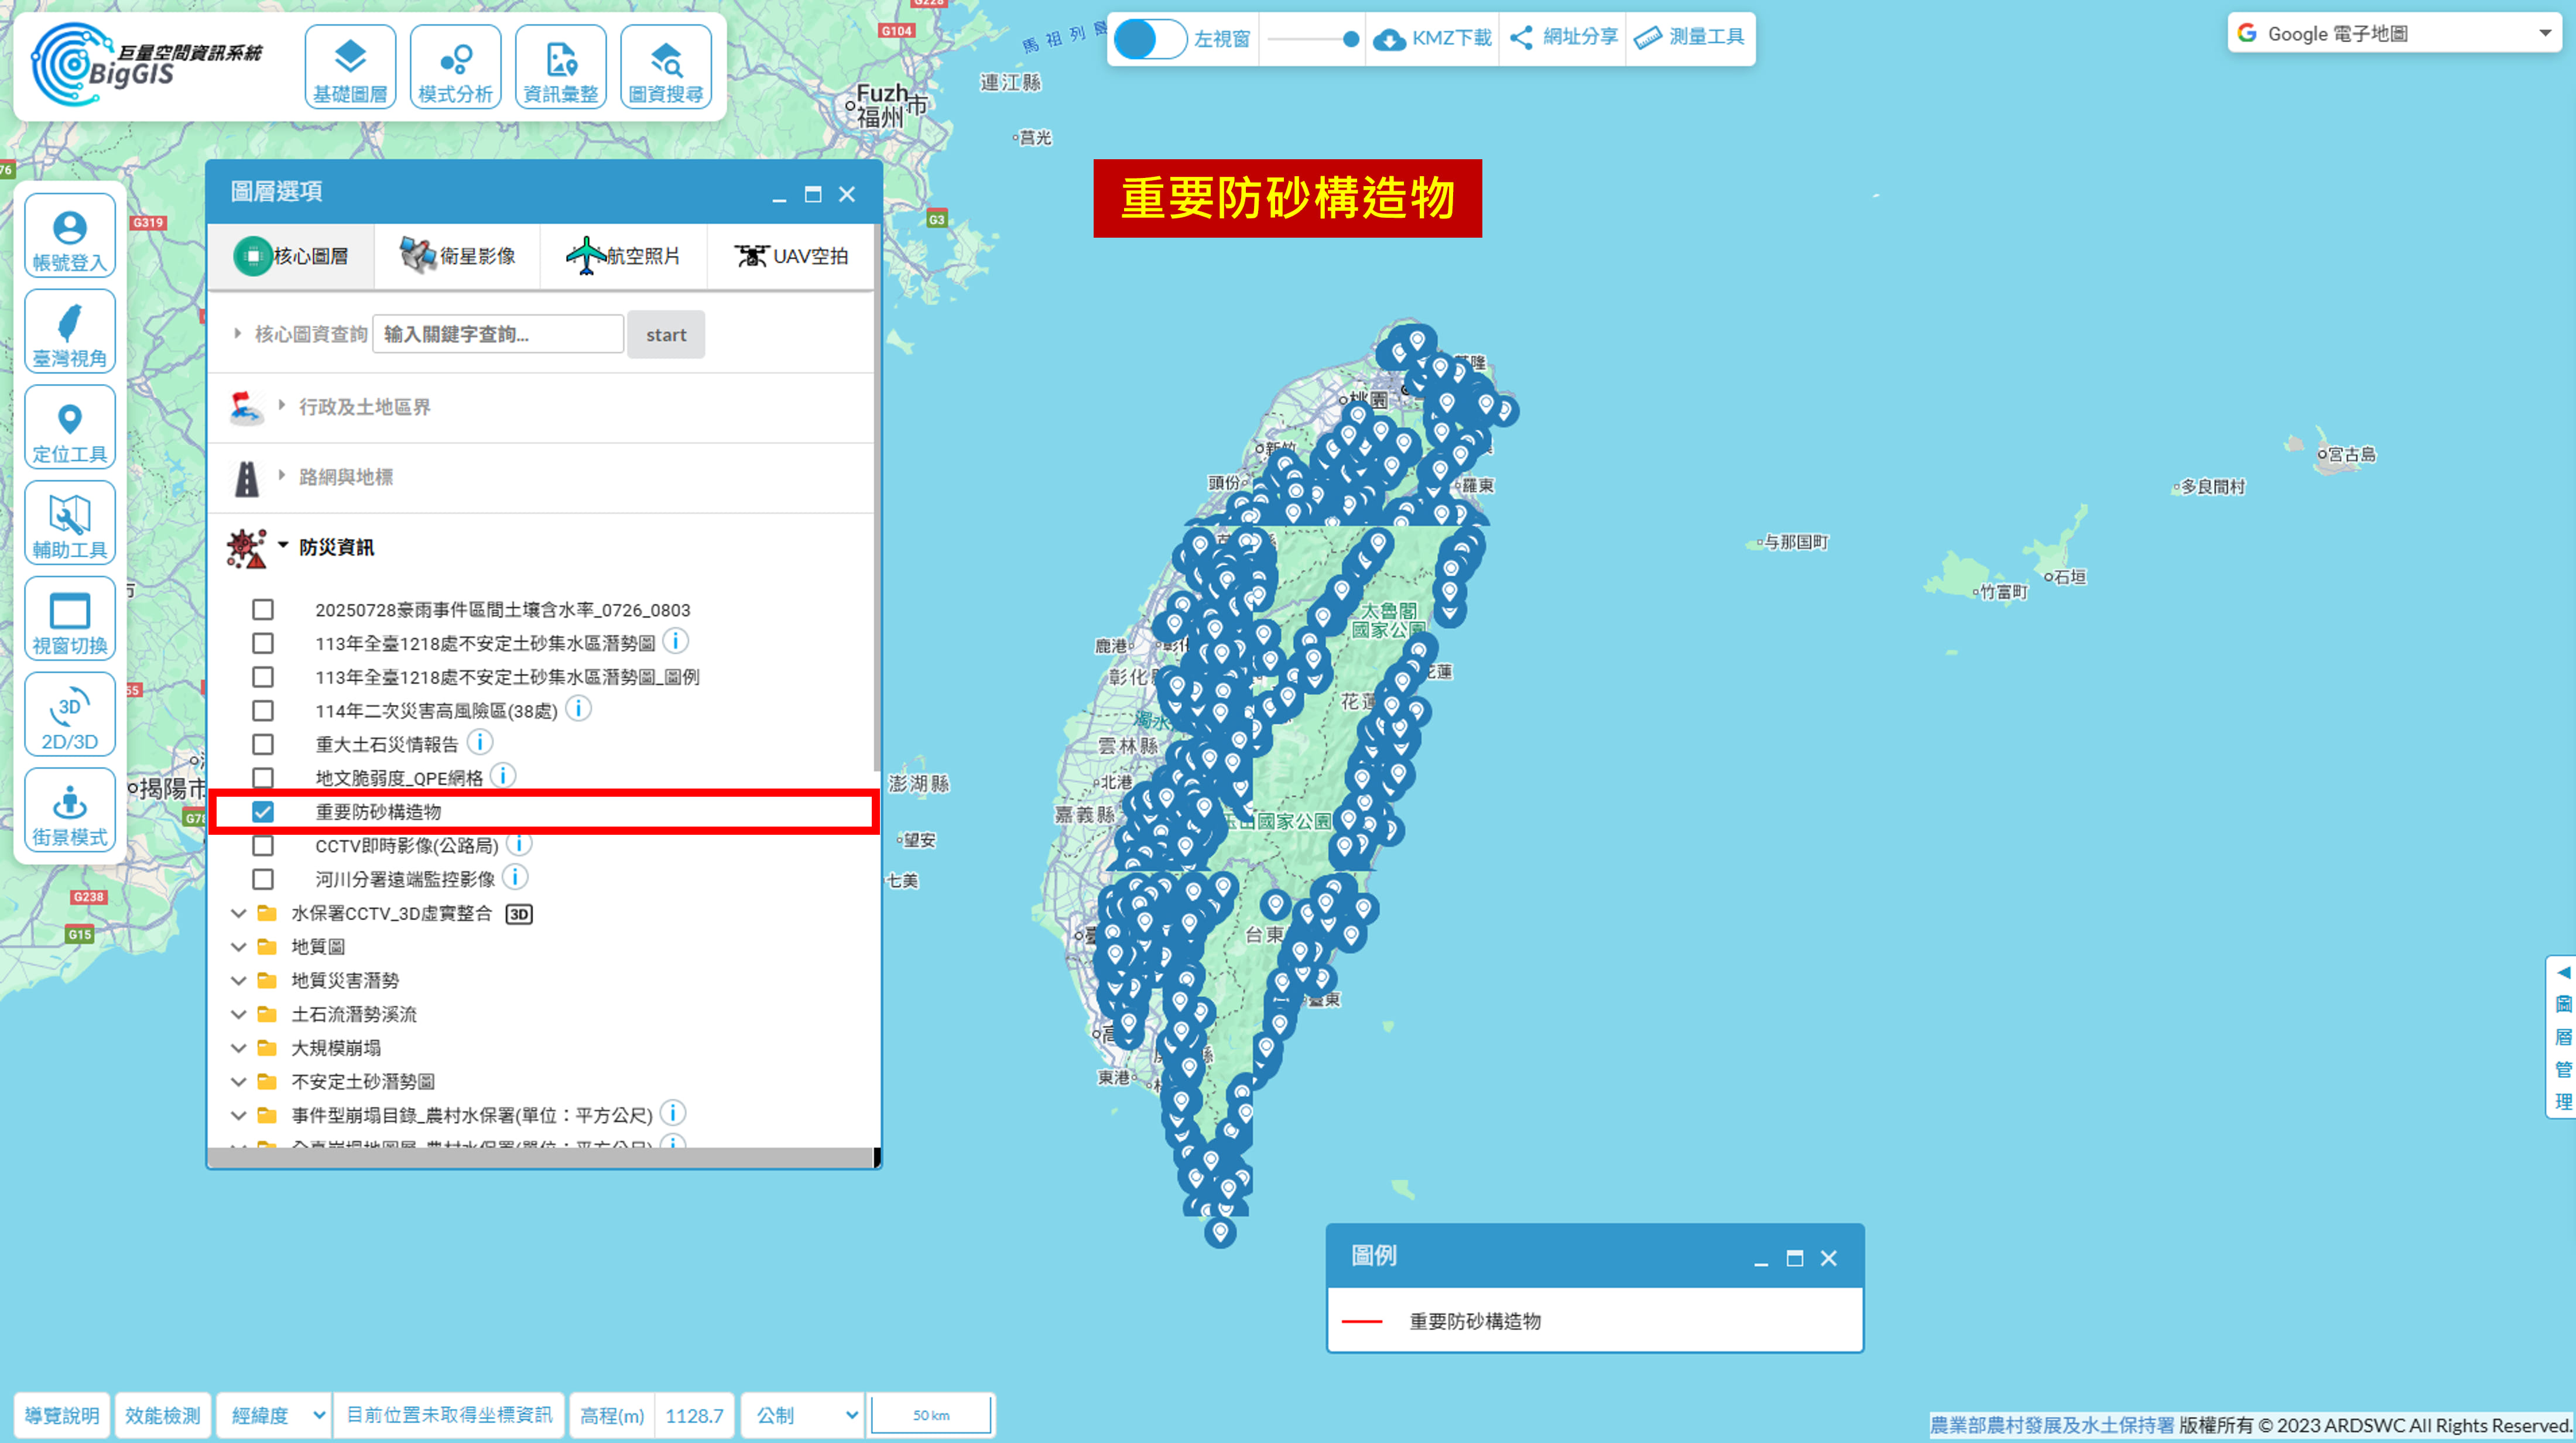Viewport: 2576px width, 1443px height.
Task: Check the 20250728豪雨事件區間土壤含水率 layer
Action: 263,610
